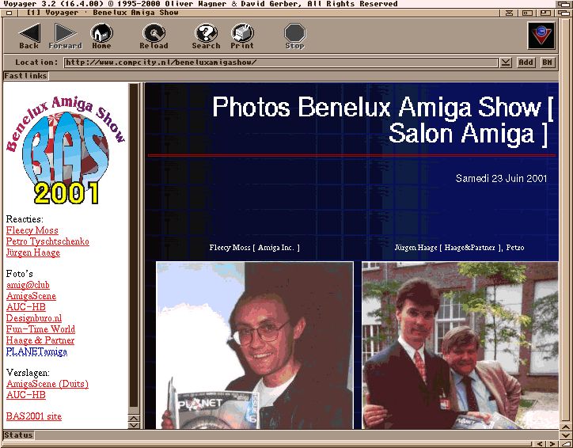Viewport: 573px width, 448px height.
Task: Go back with the Back arrow
Action: [x=28, y=36]
